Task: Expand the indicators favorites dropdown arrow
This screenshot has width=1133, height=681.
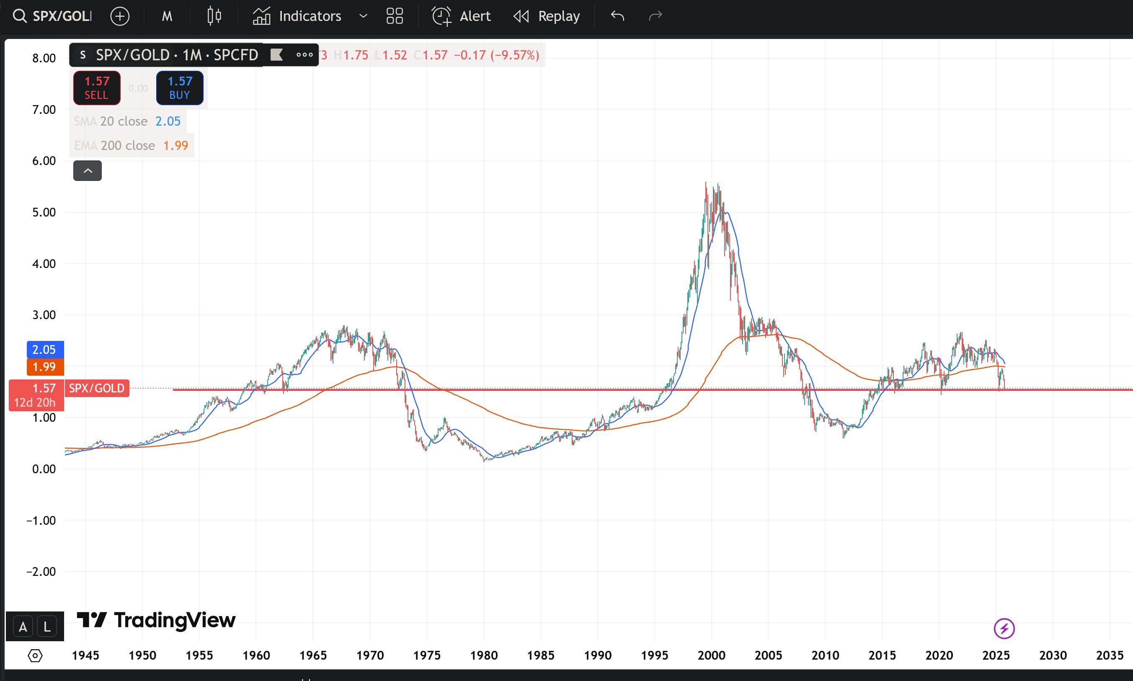Action: (x=363, y=16)
